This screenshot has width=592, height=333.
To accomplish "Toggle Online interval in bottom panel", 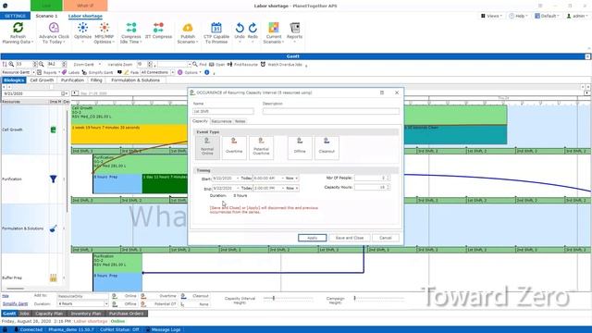I will (124, 296).
